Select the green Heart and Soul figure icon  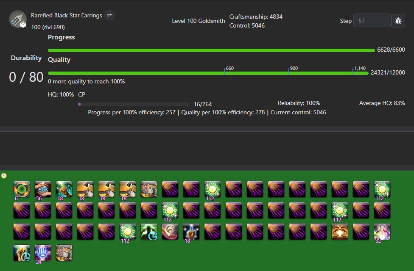pos(149,232)
